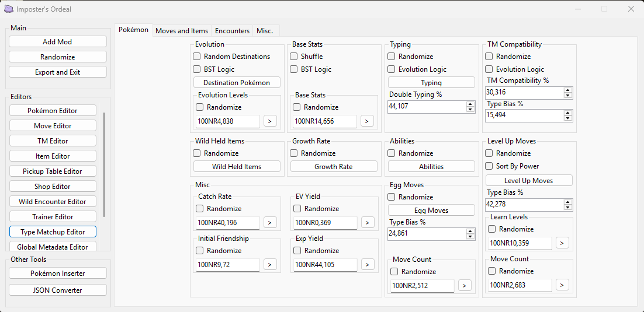
Task: Focus the Catch Rate distribution field
Action: point(228,223)
